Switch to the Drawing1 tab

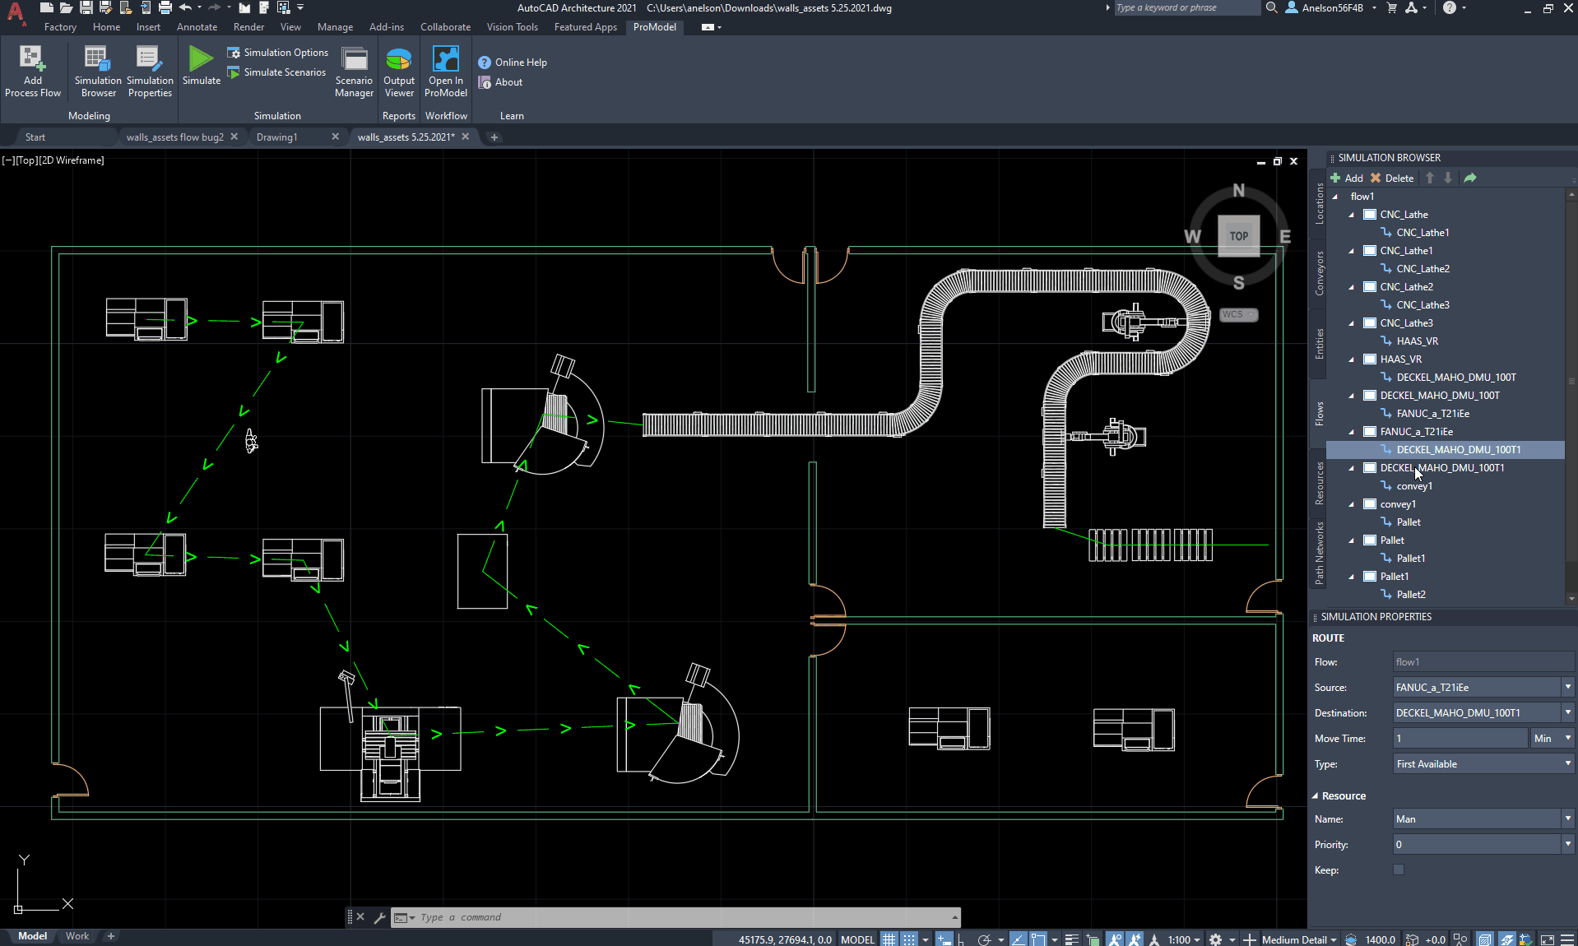276,137
